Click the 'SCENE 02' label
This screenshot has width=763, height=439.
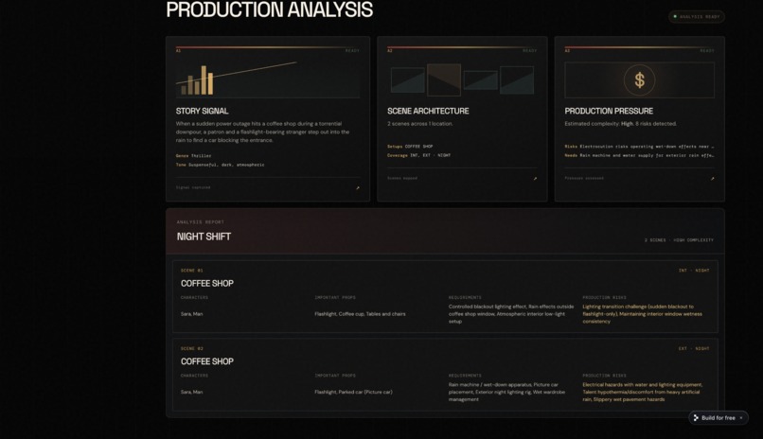[192, 348]
